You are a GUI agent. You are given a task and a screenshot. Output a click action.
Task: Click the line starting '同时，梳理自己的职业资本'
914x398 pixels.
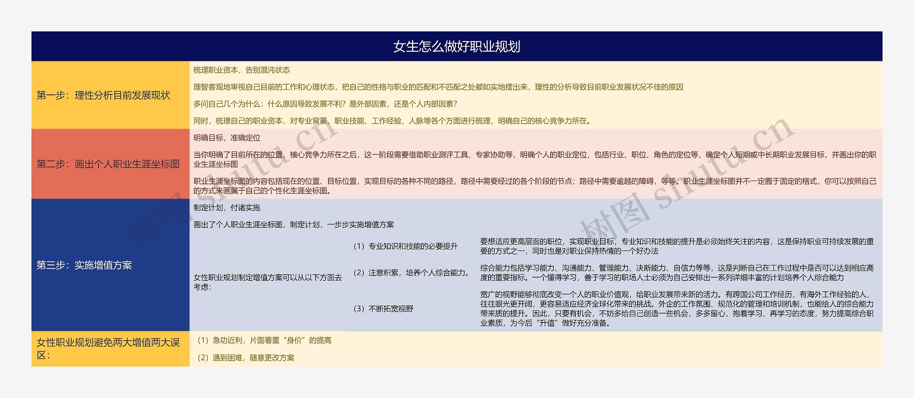tap(393, 121)
